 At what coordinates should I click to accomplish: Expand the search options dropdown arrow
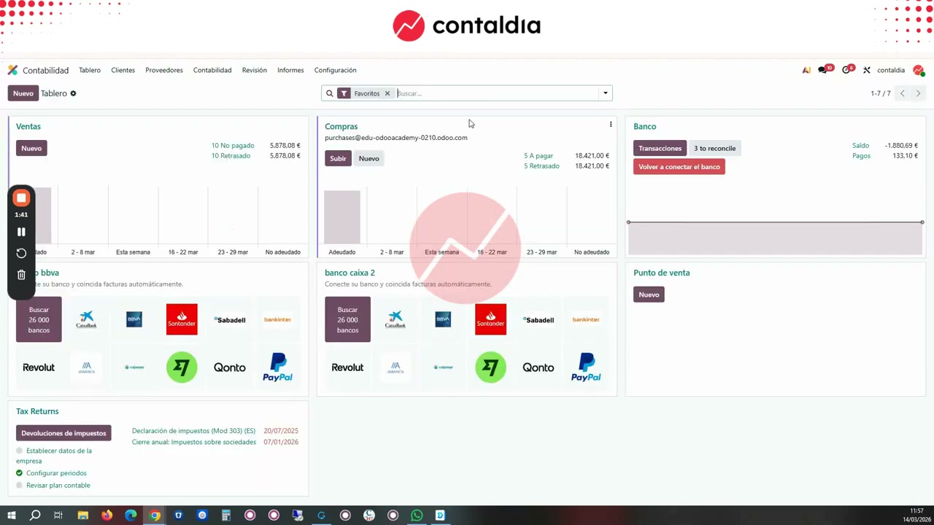coord(605,93)
